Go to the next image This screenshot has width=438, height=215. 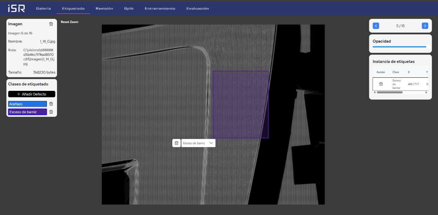pyautogui.click(x=425, y=26)
